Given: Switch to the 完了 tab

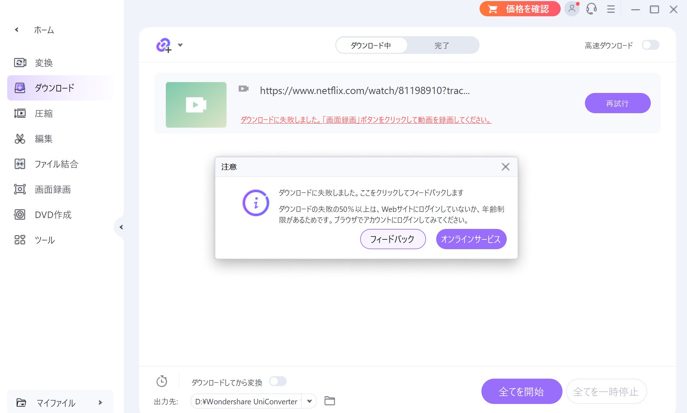Looking at the screenshot, I should pyautogui.click(x=442, y=46).
